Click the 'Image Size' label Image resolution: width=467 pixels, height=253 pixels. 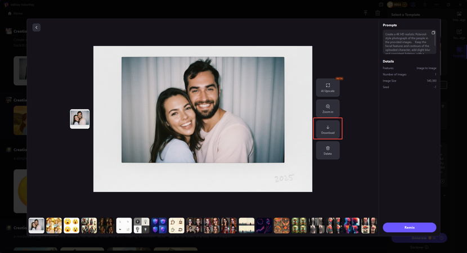389,80
